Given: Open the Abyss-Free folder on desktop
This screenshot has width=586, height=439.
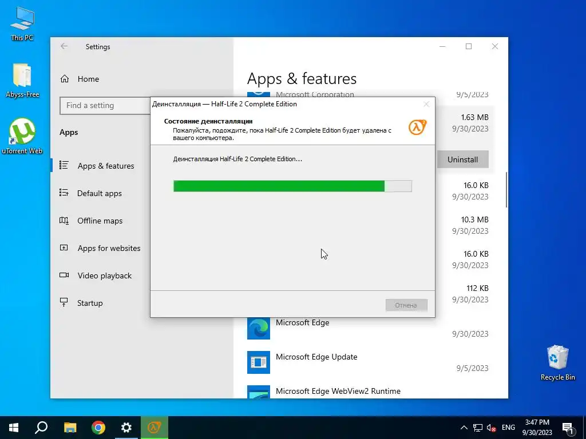Looking at the screenshot, I should 22,81.
